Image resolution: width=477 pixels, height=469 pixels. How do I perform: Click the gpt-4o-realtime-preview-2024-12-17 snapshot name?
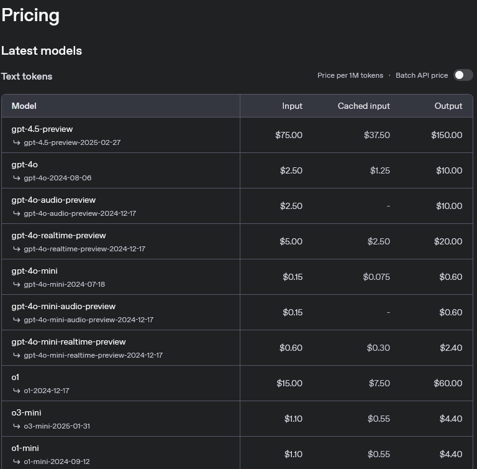(84, 249)
